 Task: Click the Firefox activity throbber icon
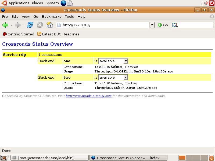point(212,16)
